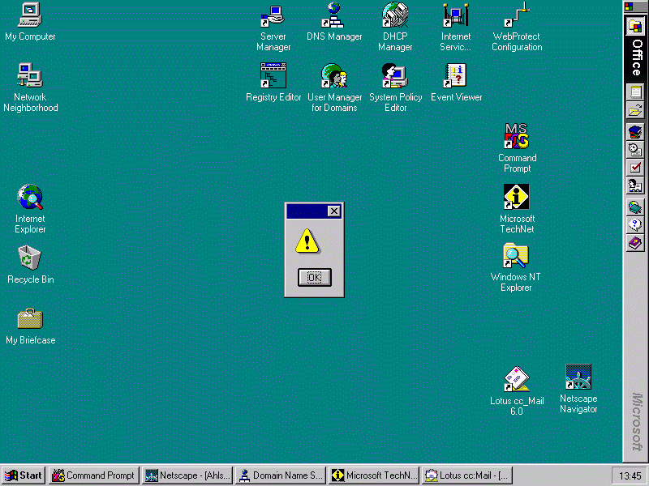Click Open a Document folder icon on Office bar
This screenshot has width=649, height=486.
635,110
